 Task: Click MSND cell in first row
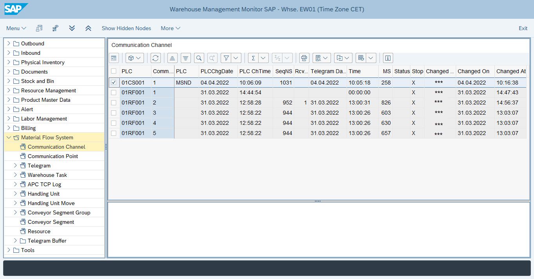point(186,83)
